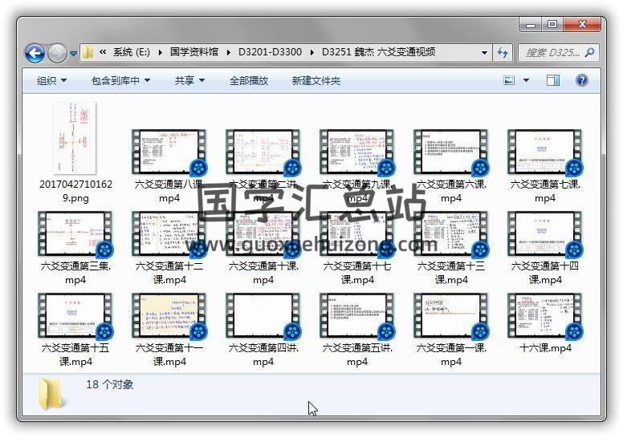The height and width of the screenshot is (438, 623).
Task: Select video 六爻变通第五讲.mp4
Action: pos(356,331)
